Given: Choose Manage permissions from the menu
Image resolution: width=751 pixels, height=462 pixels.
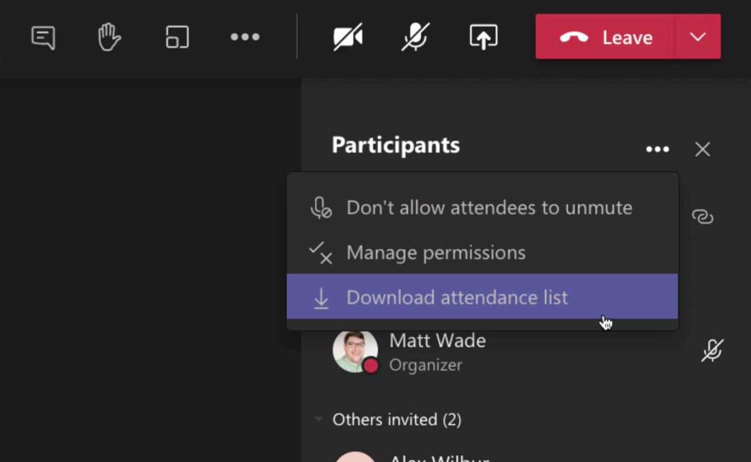Looking at the screenshot, I should (x=482, y=252).
